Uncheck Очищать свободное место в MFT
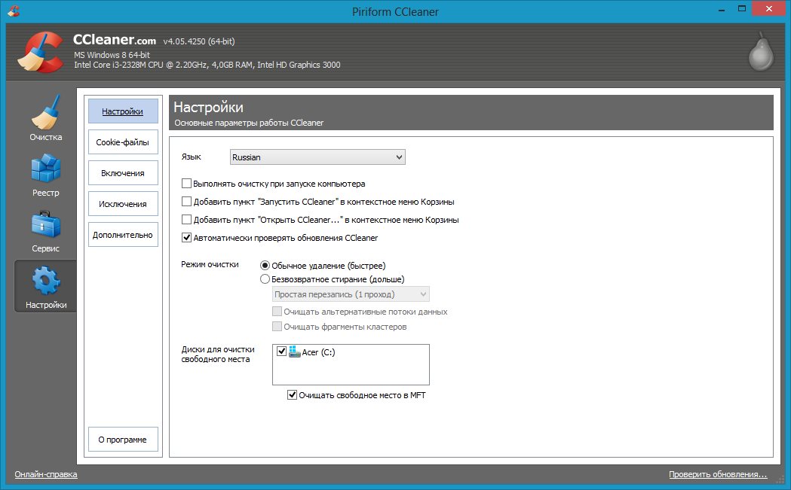Image resolution: width=791 pixels, height=490 pixels. 293,395
